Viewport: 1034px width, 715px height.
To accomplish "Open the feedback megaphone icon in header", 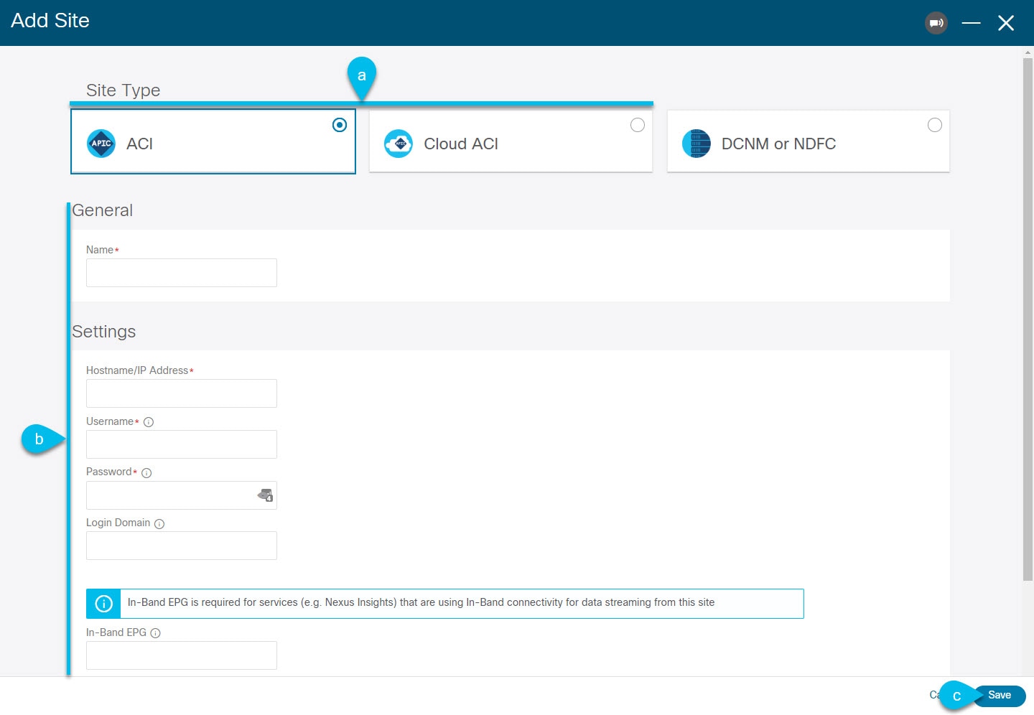I will pos(936,23).
